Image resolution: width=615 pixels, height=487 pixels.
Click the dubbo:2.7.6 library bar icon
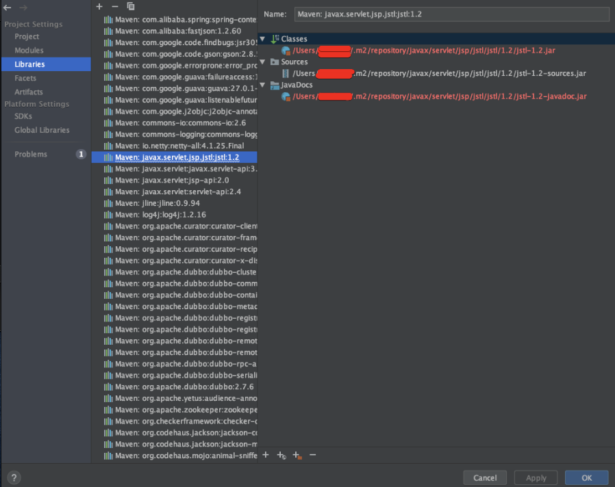click(108, 386)
